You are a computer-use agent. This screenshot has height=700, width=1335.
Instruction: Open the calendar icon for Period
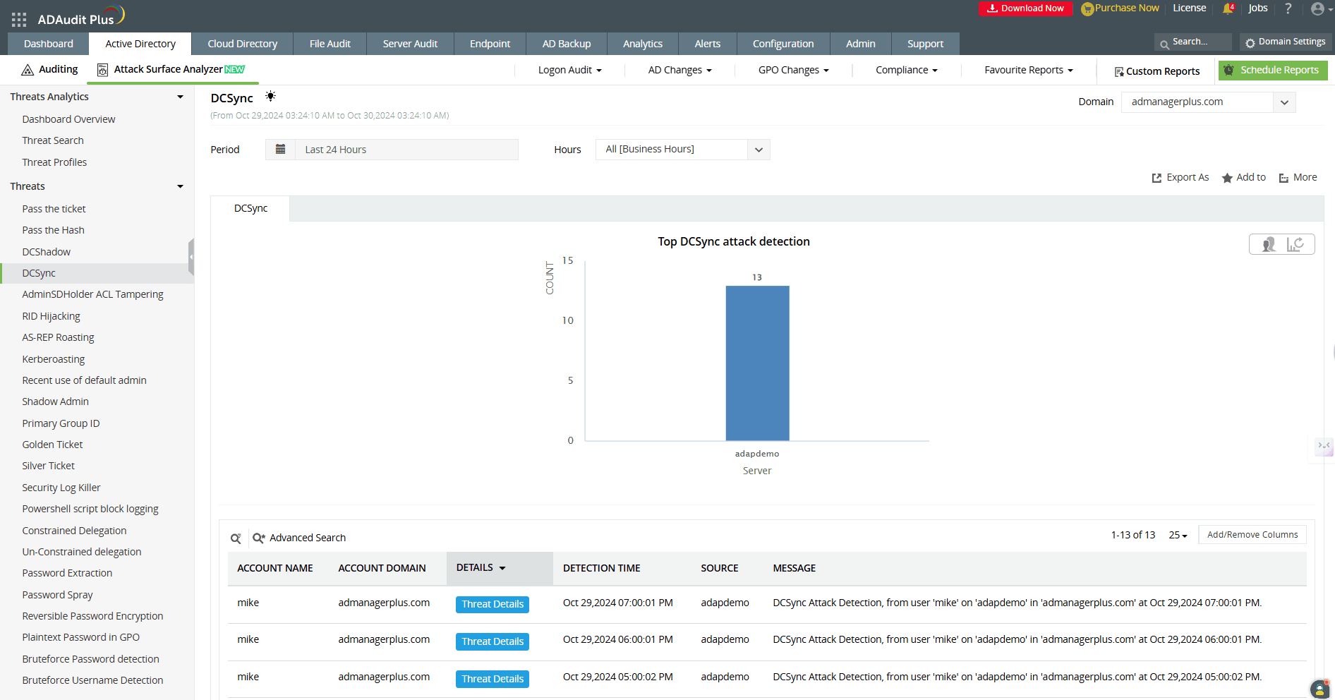tap(280, 150)
